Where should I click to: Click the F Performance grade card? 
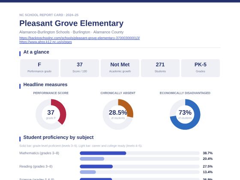(39, 68)
